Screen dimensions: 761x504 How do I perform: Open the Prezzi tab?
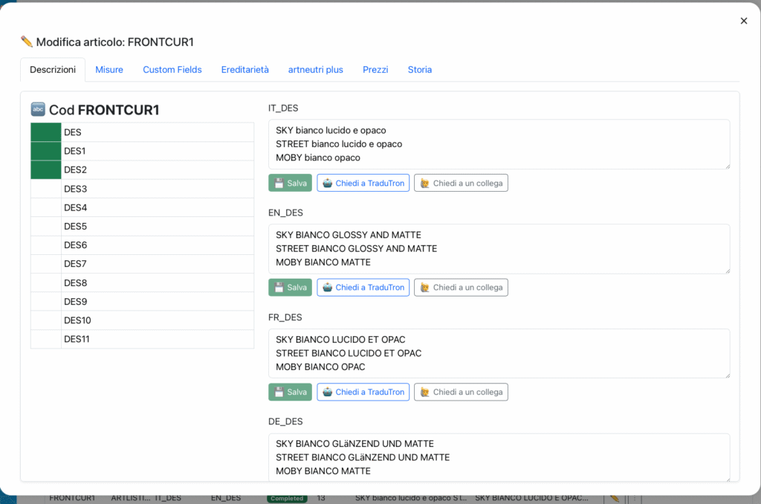point(375,69)
